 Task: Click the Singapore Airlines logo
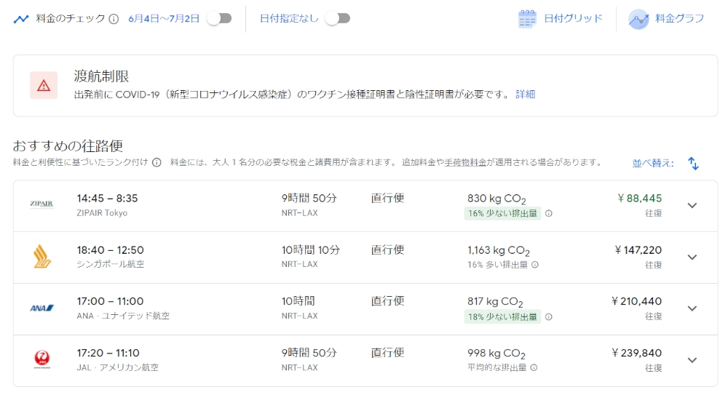tap(42, 257)
